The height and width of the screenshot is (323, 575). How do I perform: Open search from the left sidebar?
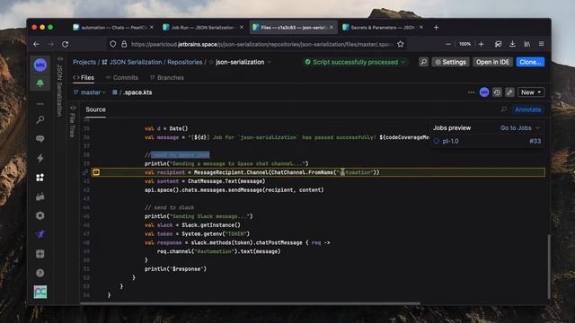click(40, 119)
